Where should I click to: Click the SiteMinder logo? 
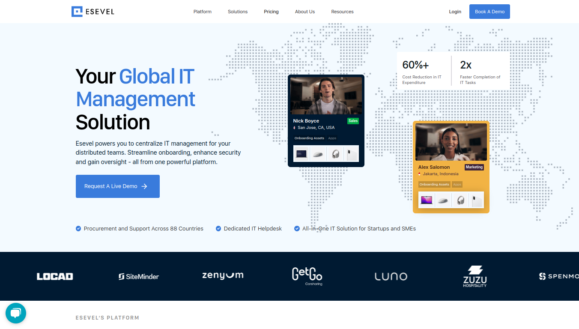click(139, 277)
